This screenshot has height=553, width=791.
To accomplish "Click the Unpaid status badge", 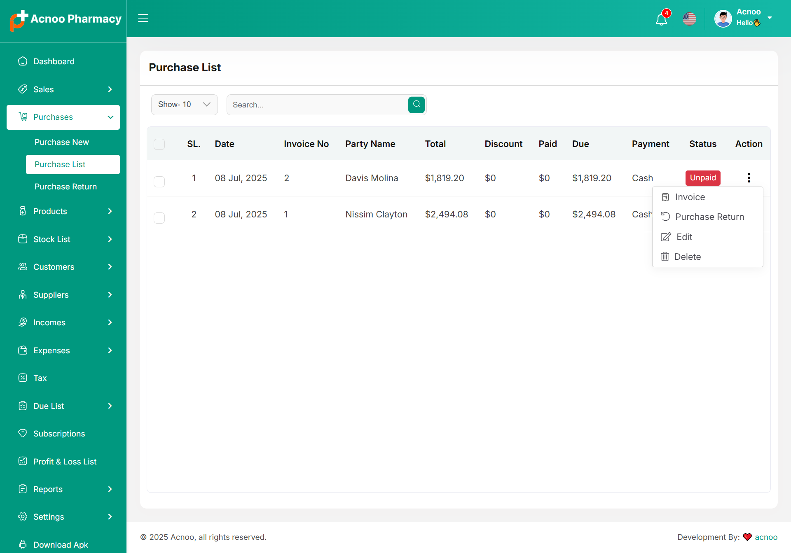I will pyautogui.click(x=703, y=178).
